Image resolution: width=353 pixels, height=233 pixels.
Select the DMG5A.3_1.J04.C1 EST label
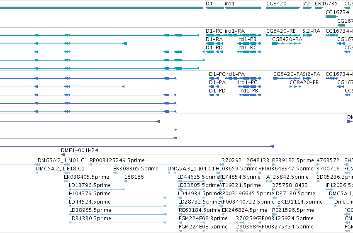191,169
